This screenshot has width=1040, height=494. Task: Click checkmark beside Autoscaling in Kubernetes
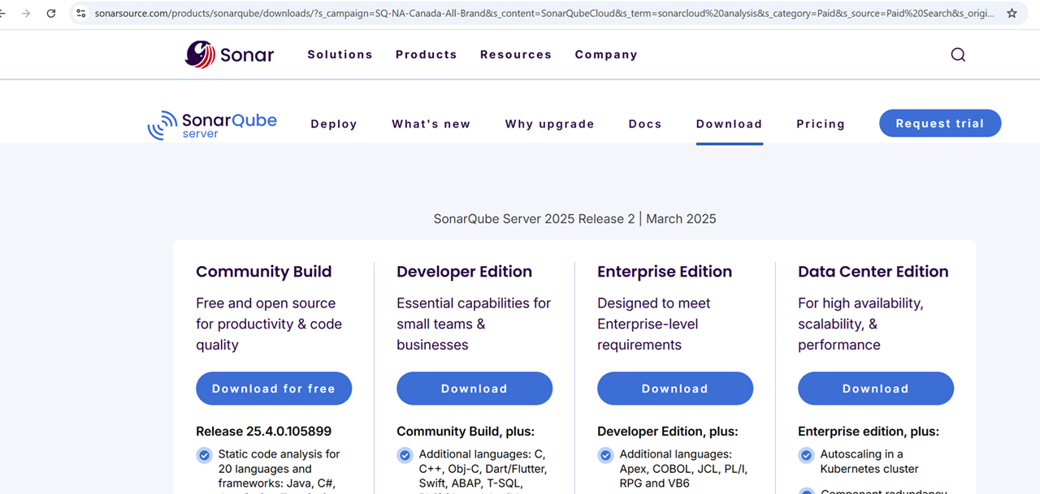tap(806, 455)
